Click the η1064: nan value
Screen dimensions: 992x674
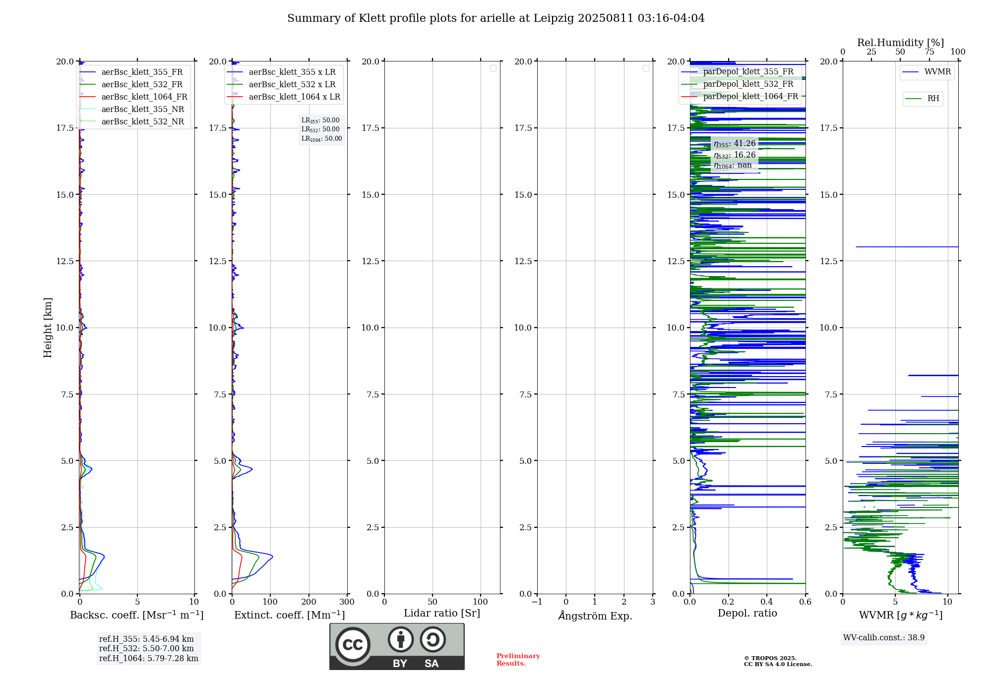coord(733,165)
